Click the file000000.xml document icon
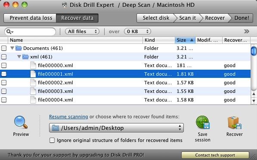 pyautogui.click(x=33, y=65)
